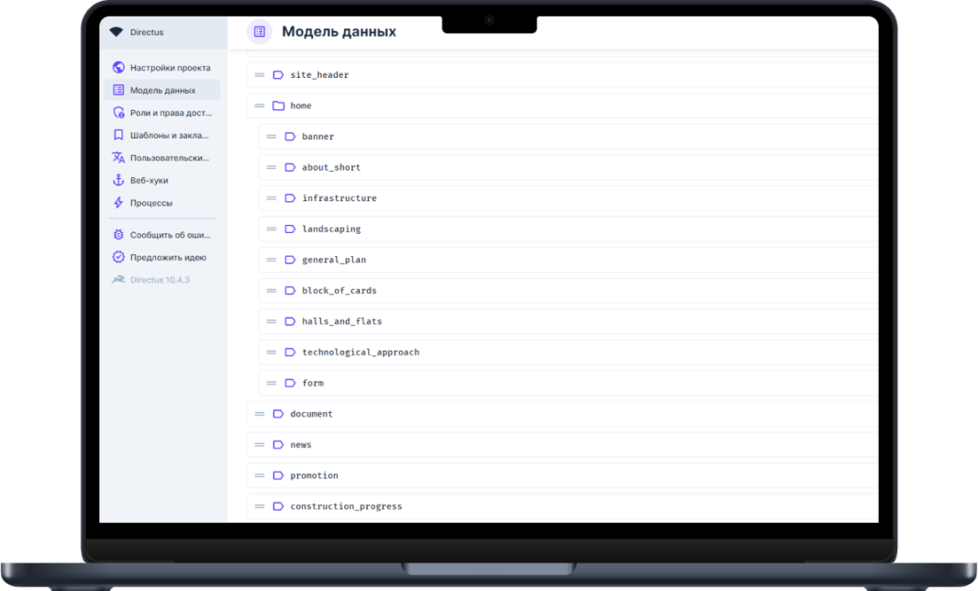Open the technological_approach collection
The image size is (978, 591).
click(568, 352)
